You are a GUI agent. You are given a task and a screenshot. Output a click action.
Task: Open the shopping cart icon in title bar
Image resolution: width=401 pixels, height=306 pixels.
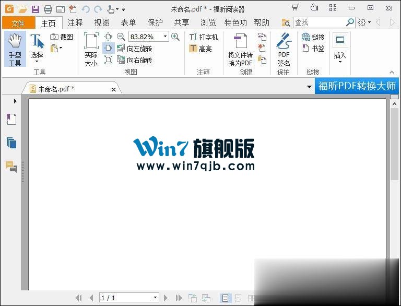click(296, 8)
